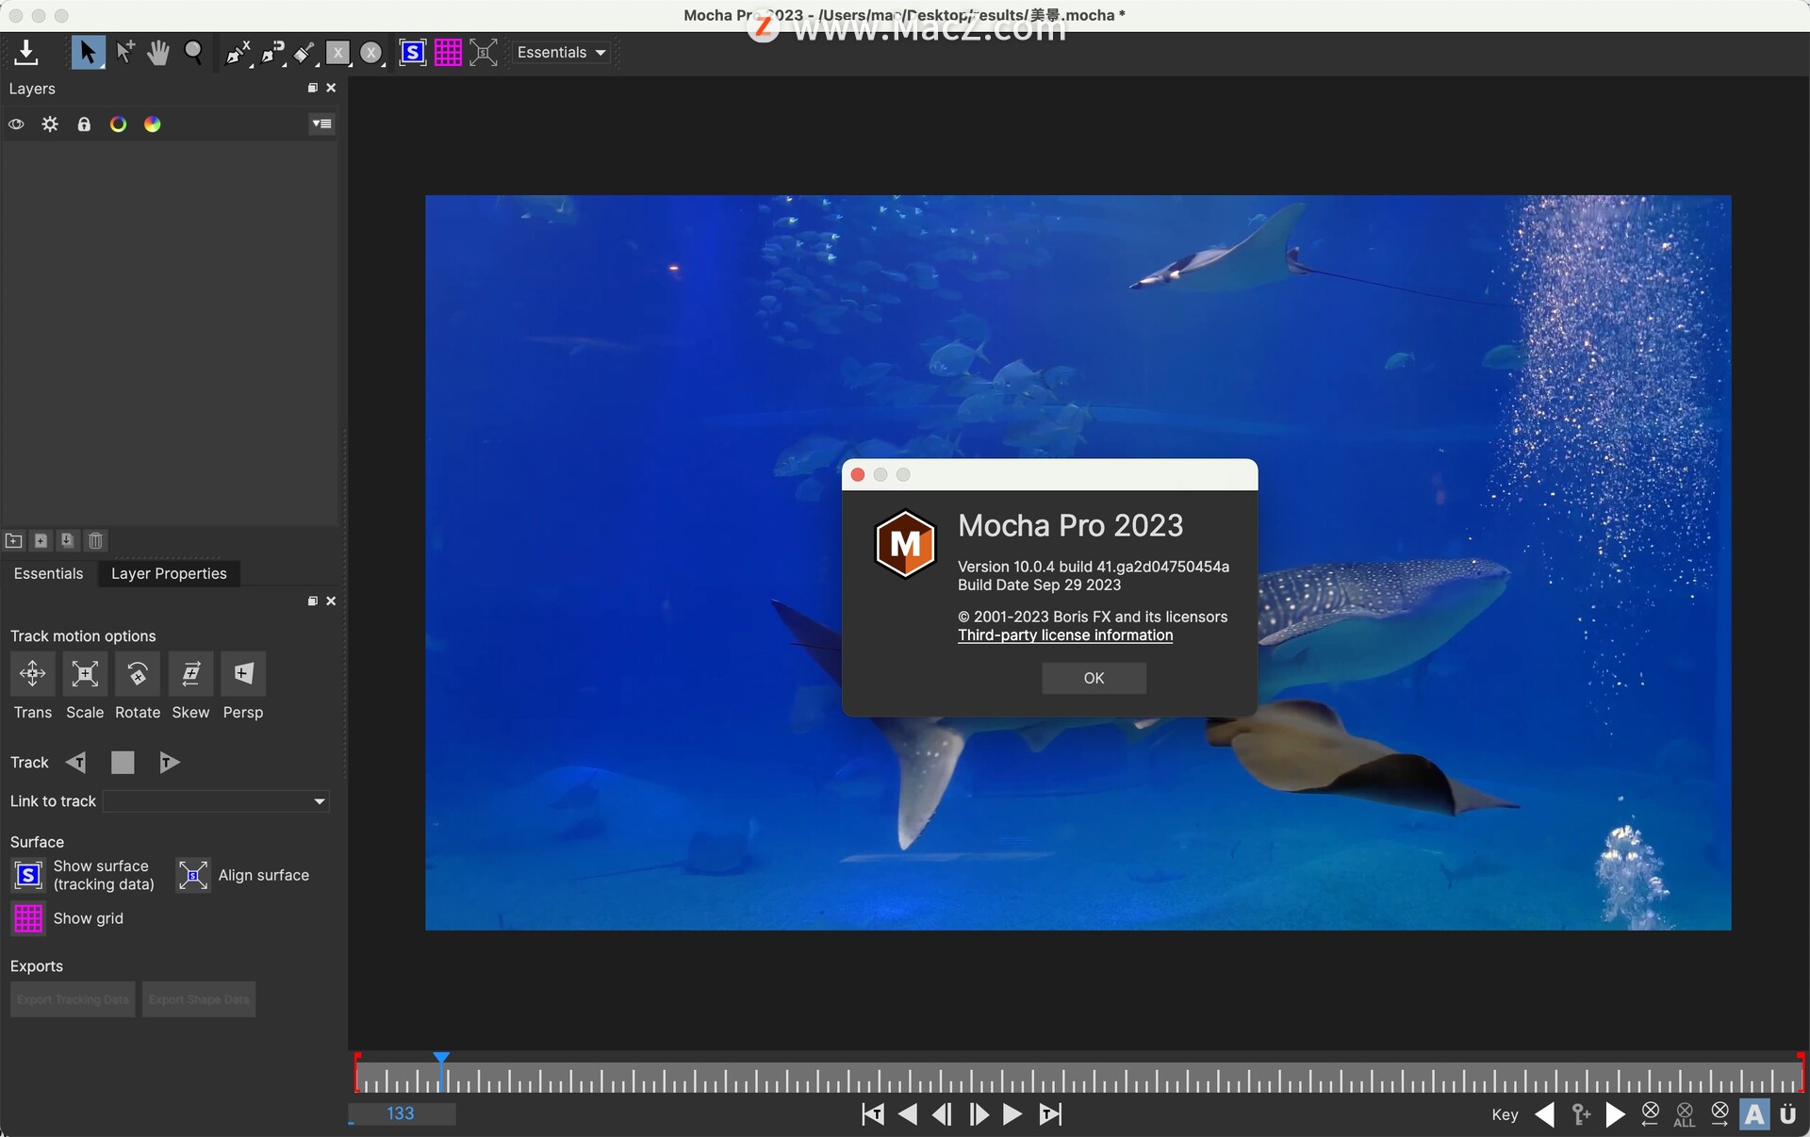Step back one frame
This screenshot has width=1810, height=1137.
[942, 1114]
